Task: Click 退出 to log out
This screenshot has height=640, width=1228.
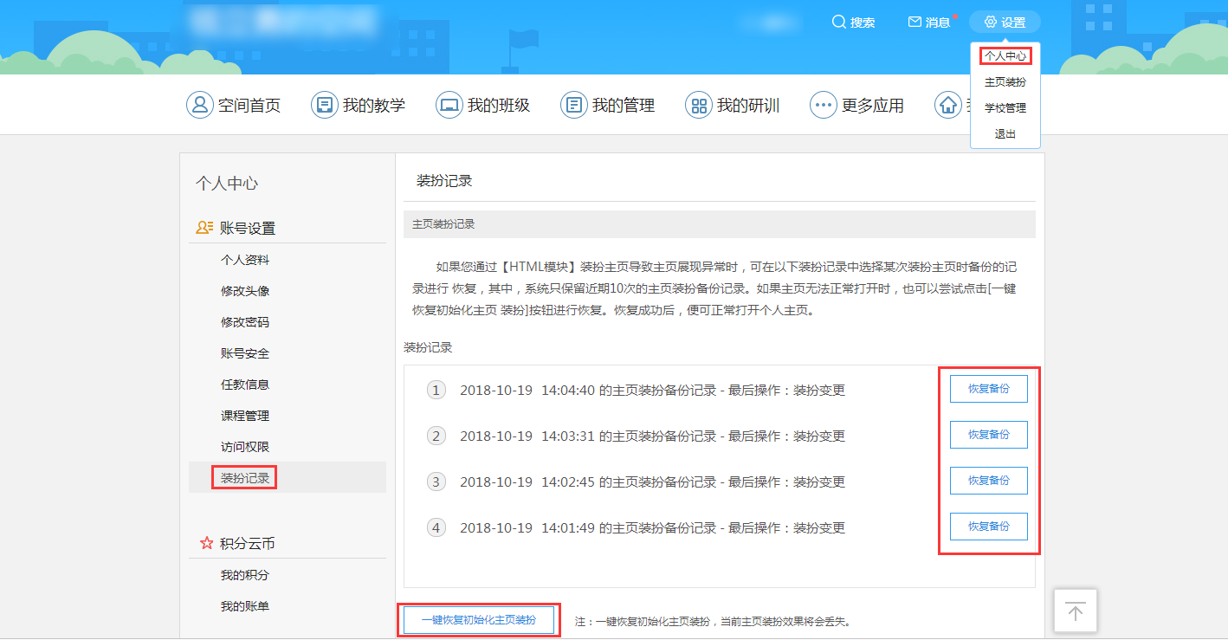Action: point(1005,134)
